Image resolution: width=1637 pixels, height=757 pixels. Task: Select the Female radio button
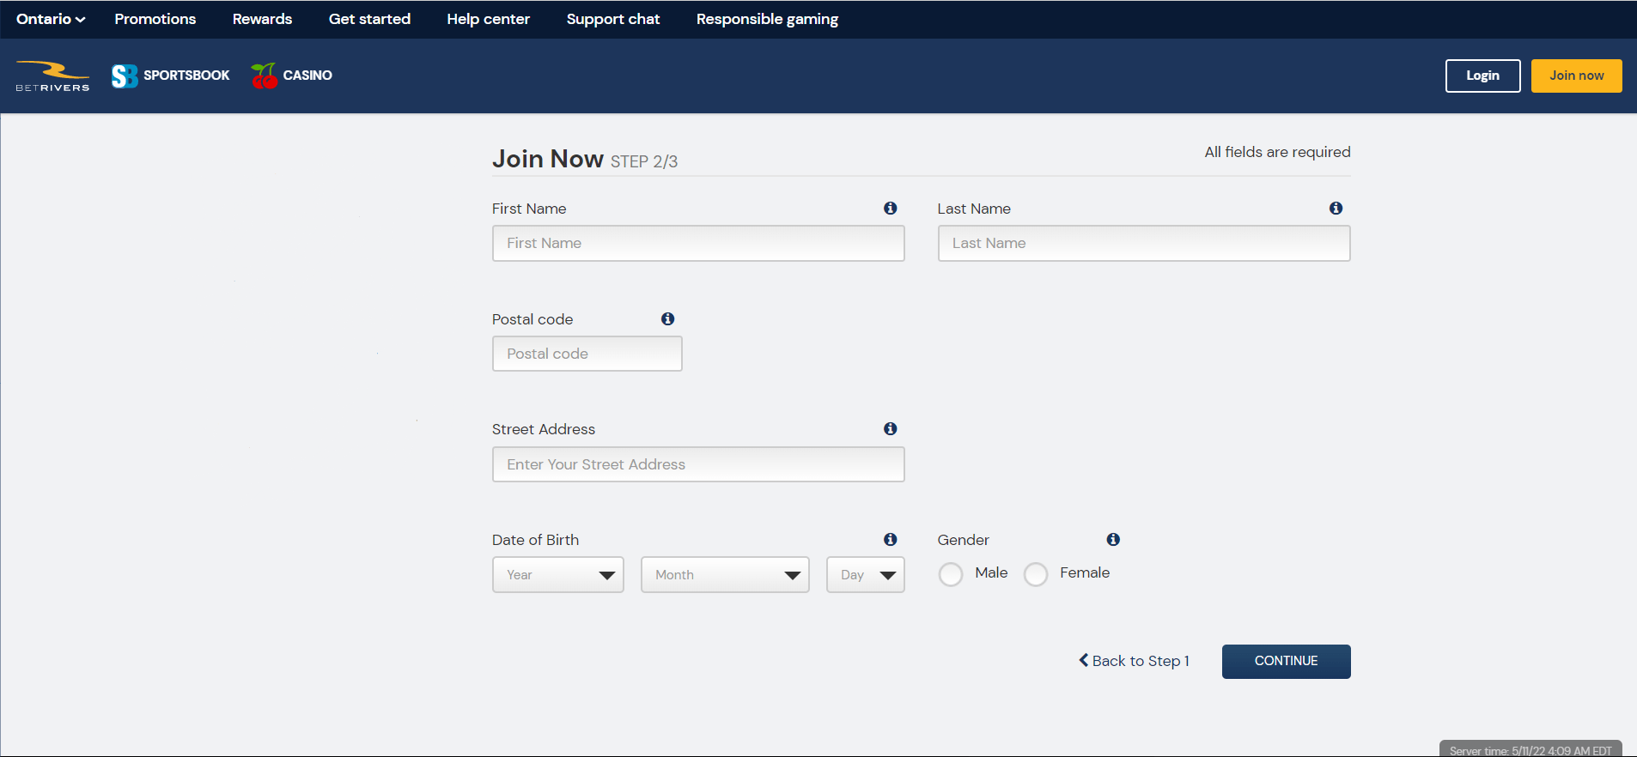click(1036, 574)
